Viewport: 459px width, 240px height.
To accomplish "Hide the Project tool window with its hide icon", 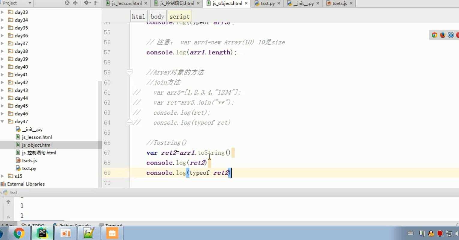I will tap(96, 3).
